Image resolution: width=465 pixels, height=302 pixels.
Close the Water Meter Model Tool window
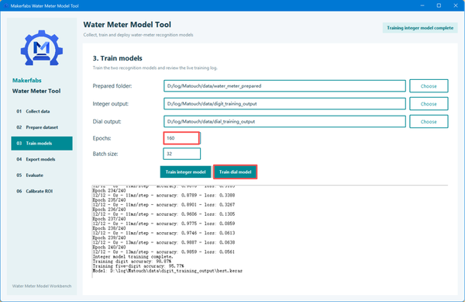[456, 5]
